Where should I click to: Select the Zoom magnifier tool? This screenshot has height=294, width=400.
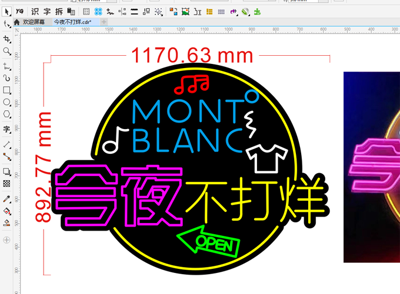point(6,51)
